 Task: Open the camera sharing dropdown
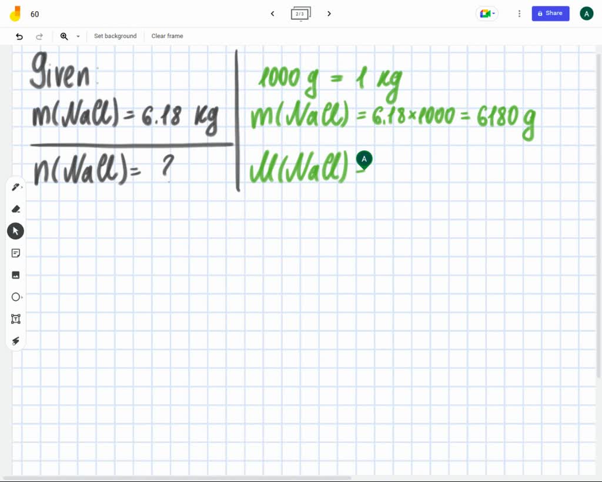click(487, 13)
